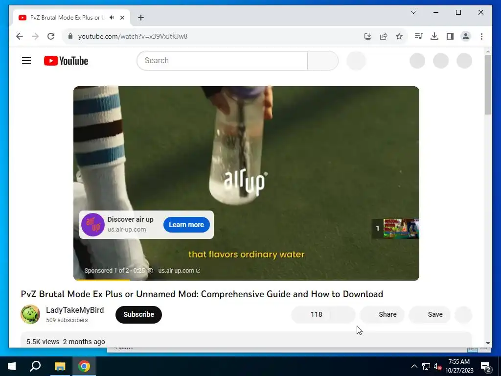Seek using the yellow ad progress bar
The image size is (501, 376).
tap(246, 280)
